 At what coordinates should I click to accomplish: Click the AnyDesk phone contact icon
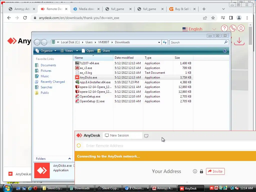[233, 28]
